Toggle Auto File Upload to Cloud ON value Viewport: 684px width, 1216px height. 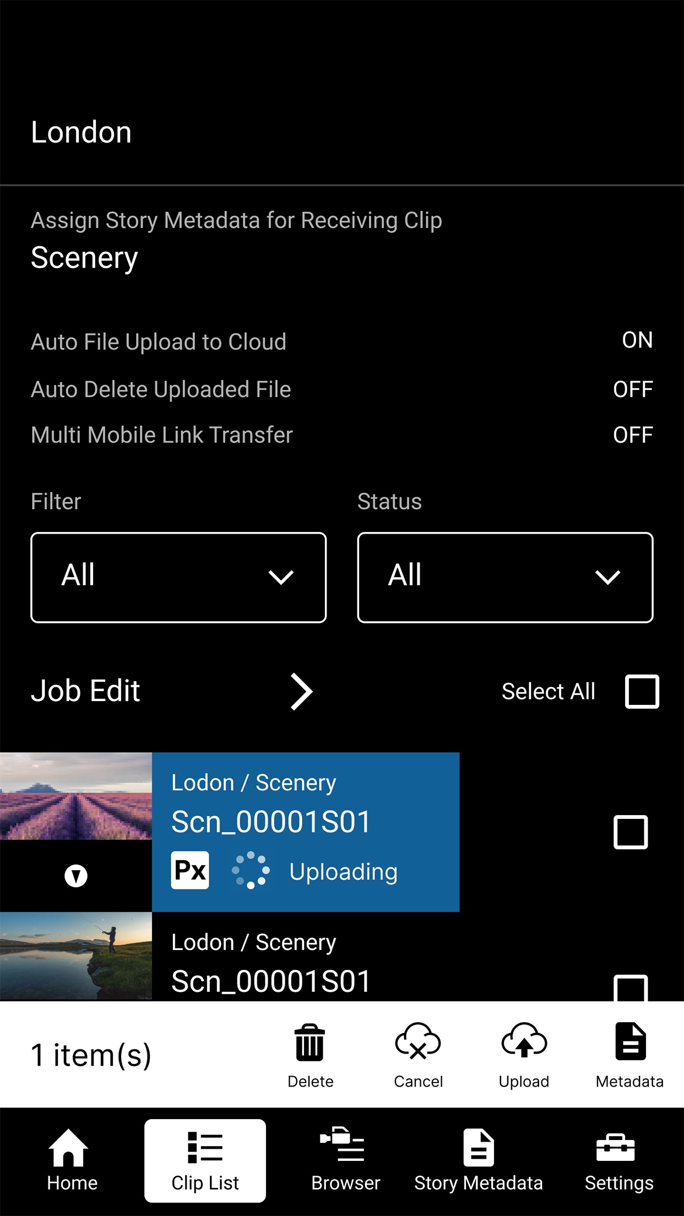637,340
